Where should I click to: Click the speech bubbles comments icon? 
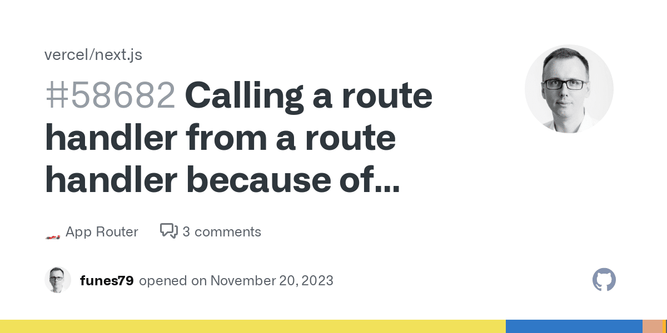(x=169, y=231)
